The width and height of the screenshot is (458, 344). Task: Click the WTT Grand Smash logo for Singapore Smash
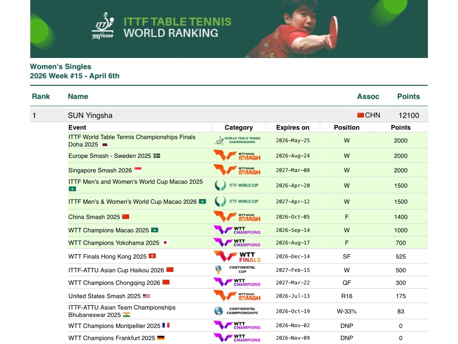click(x=237, y=170)
